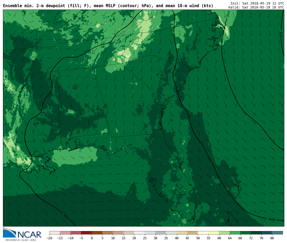Click the plot title text
The image size is (287, 243).
[x=108, y=6]
